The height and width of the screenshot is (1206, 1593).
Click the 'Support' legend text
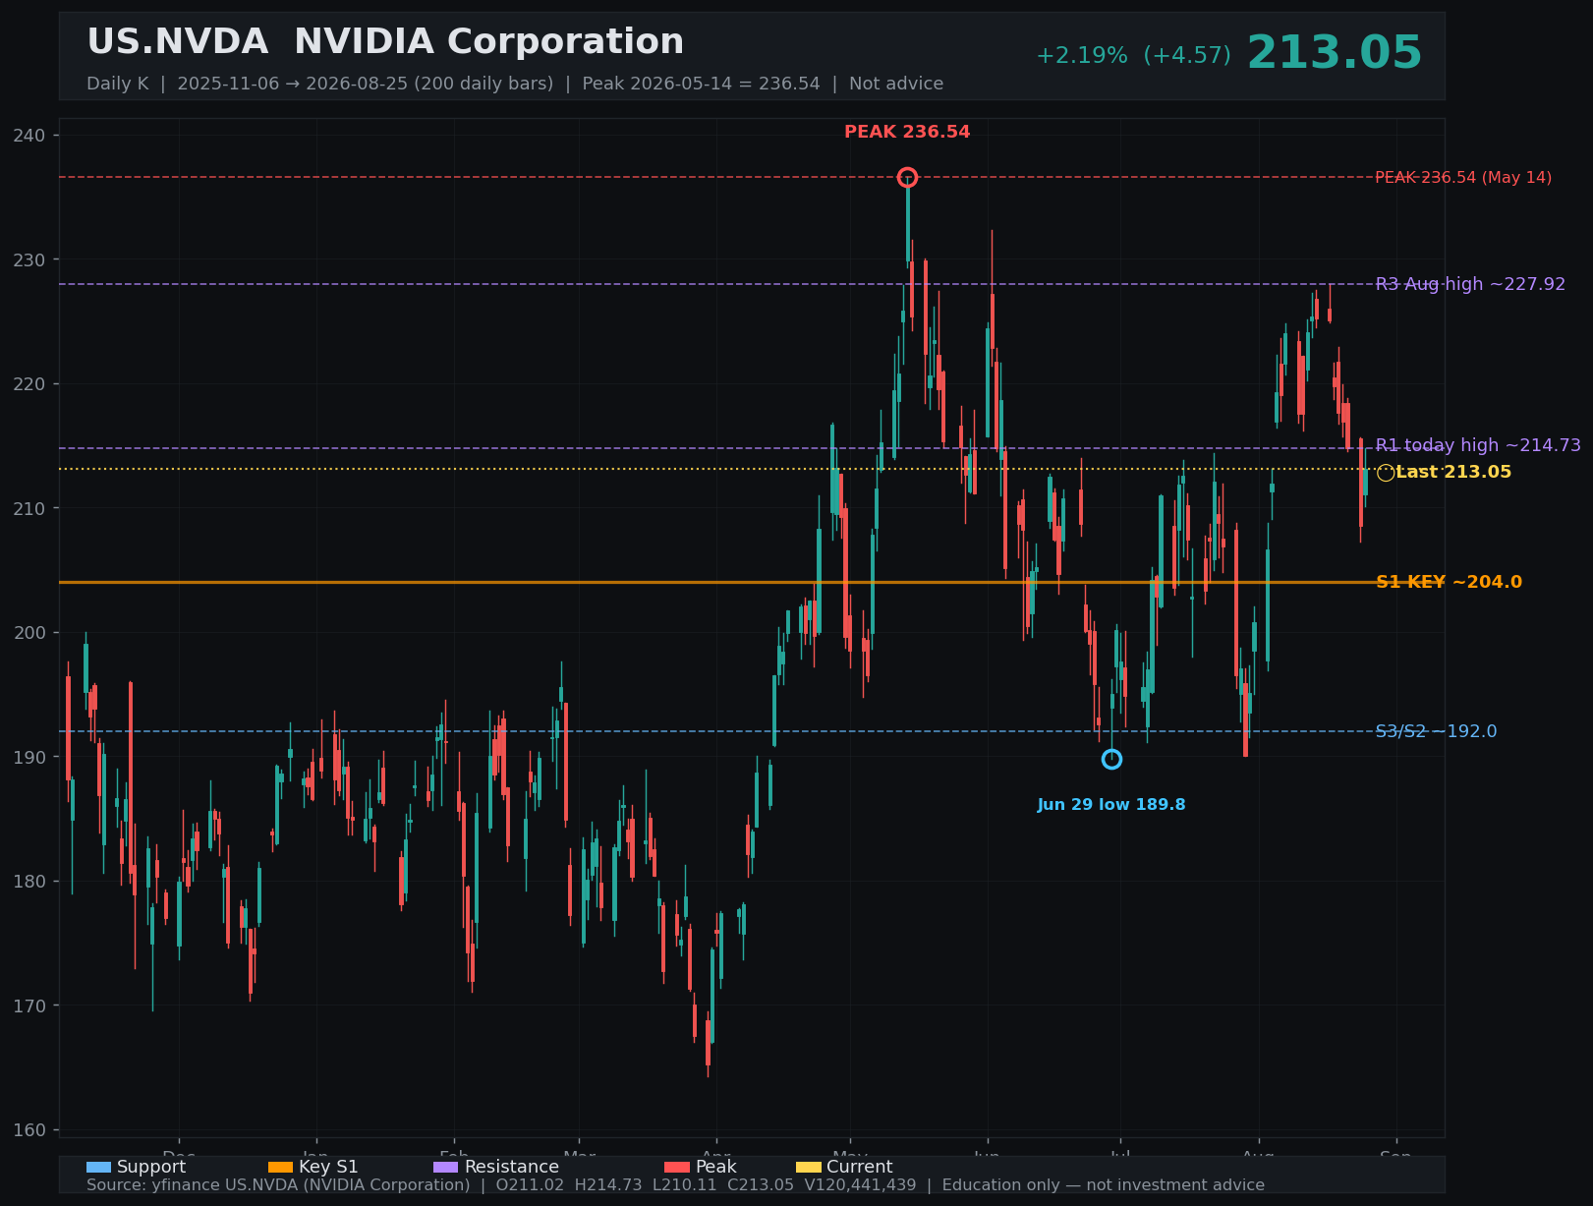click(x=151, y=1168)
